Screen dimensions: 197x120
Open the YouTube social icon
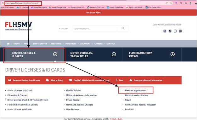coord(175,31)
